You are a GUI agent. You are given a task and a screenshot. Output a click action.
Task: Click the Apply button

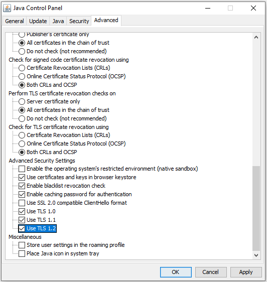pos(246,272)
